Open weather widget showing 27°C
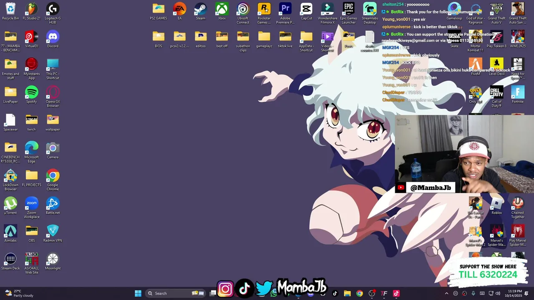 [19, 293]
